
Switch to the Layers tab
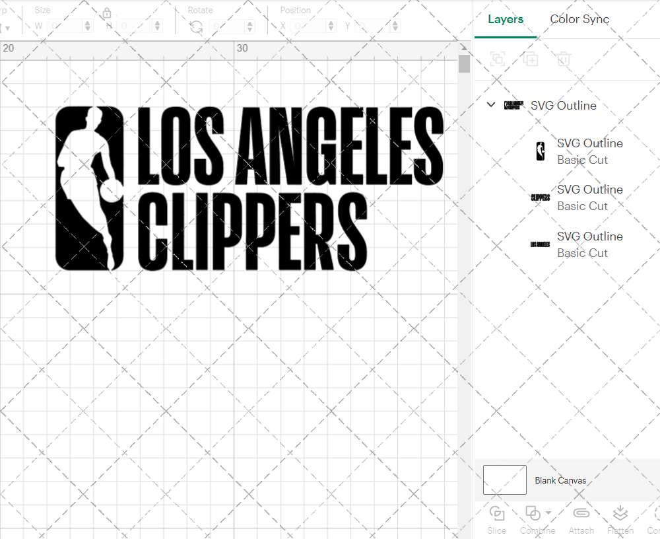(x=506, y=19)
